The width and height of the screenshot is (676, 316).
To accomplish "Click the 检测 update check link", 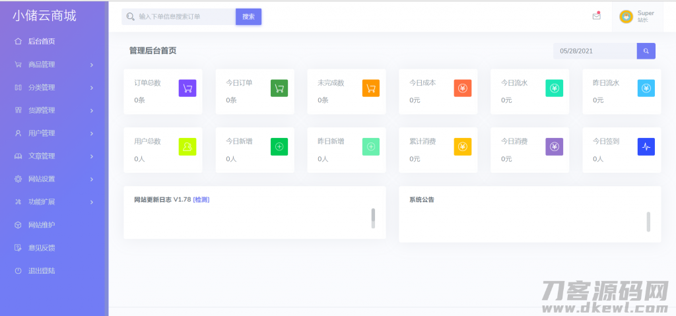I will coord(201,199).
